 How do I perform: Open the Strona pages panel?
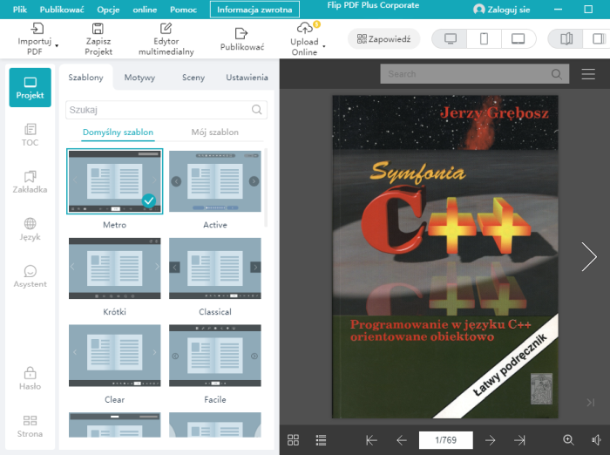point(30,426)
